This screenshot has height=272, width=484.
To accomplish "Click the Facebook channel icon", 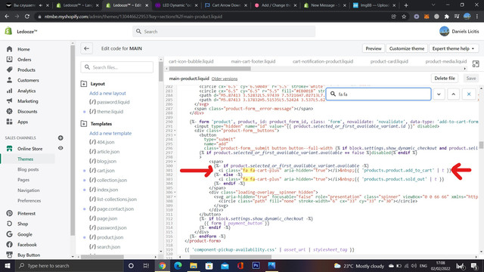I will click(x=10, y=245).
